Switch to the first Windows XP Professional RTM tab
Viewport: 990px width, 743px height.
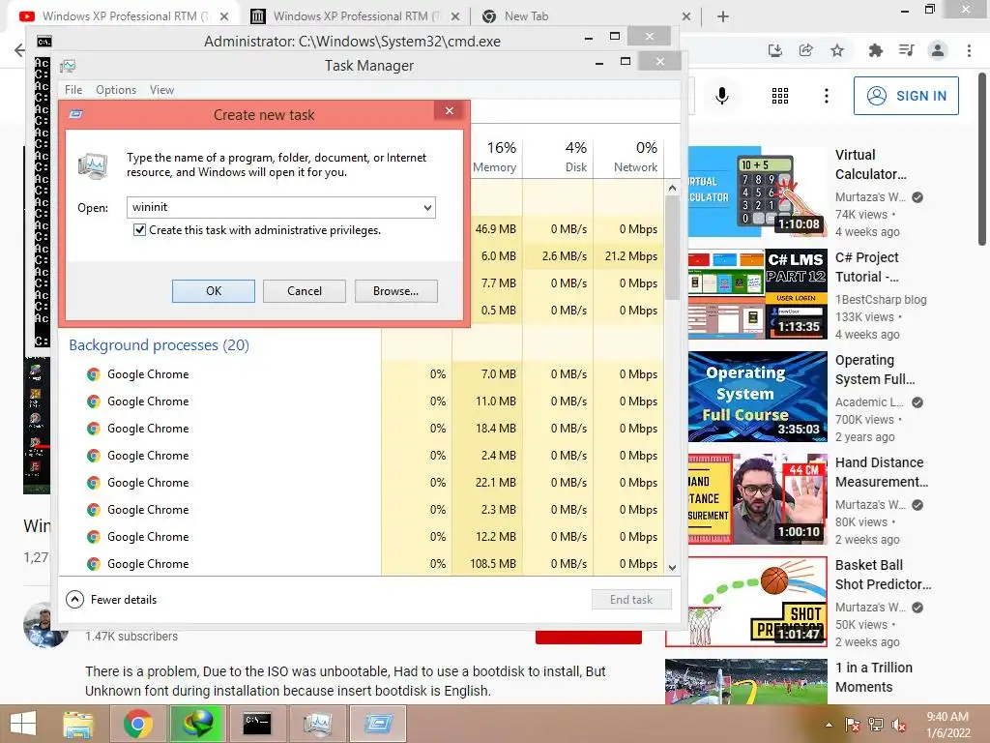pyautogui.click(x=119, y=16)
